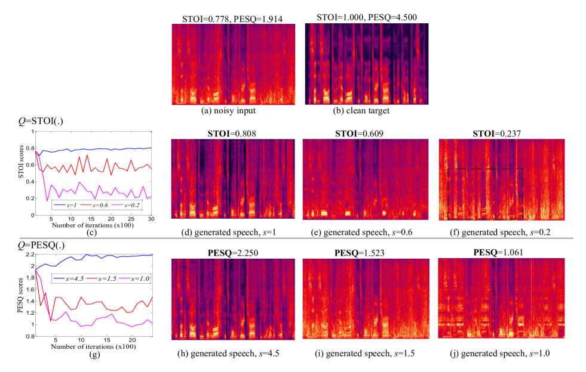The image size is (586, 372).
Task: Click the s=1.5 legend entry in PESQ chart
Action: 102,279
